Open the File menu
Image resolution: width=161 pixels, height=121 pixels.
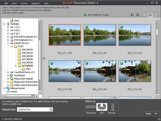coord(6,3)
